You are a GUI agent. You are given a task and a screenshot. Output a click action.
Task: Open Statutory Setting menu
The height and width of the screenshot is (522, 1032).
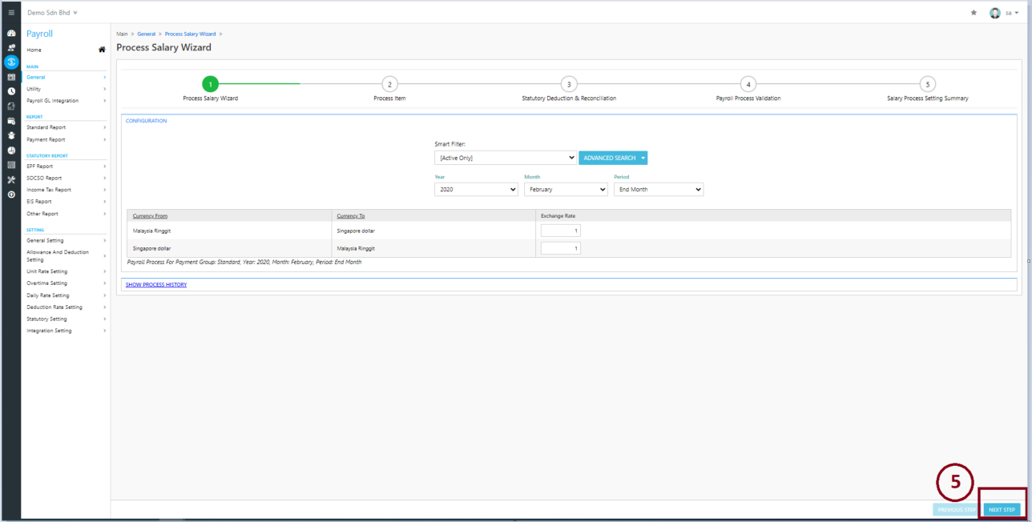click(66, 319)
